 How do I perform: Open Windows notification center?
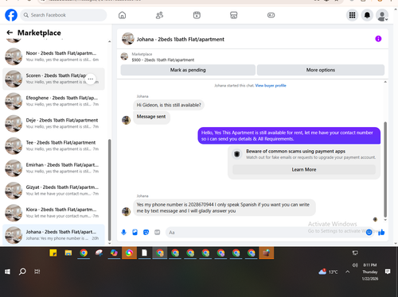(388, 272)
